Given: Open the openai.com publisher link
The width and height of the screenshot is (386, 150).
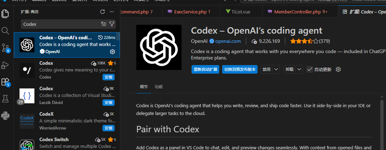Looking at the screenshot, I should point(228,41).
